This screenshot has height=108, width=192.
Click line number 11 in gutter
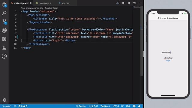[15, 48]
